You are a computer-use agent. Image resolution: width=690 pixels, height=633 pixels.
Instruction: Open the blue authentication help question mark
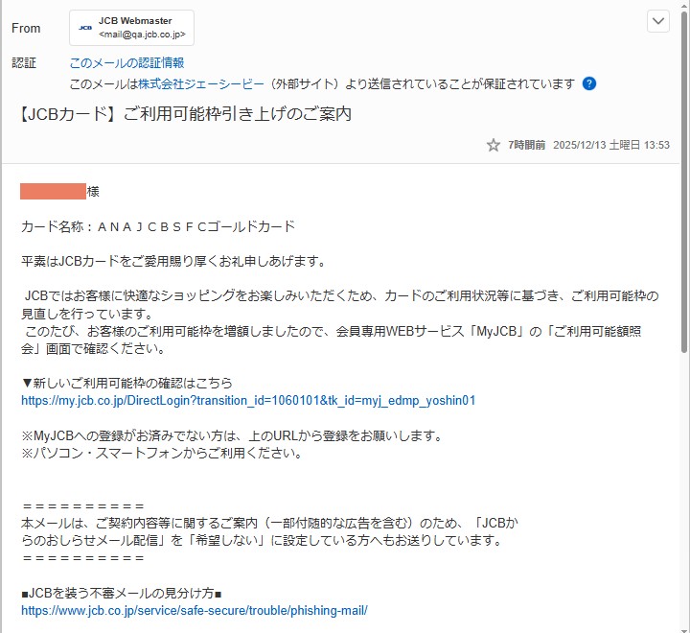click(589, 83)
